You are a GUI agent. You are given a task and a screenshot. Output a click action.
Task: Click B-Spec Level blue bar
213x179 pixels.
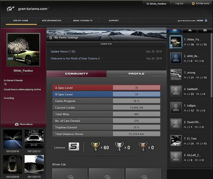(x=106, y=94)
